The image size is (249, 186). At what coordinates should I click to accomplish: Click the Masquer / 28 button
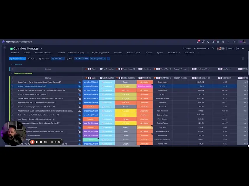tap(82, 59)
